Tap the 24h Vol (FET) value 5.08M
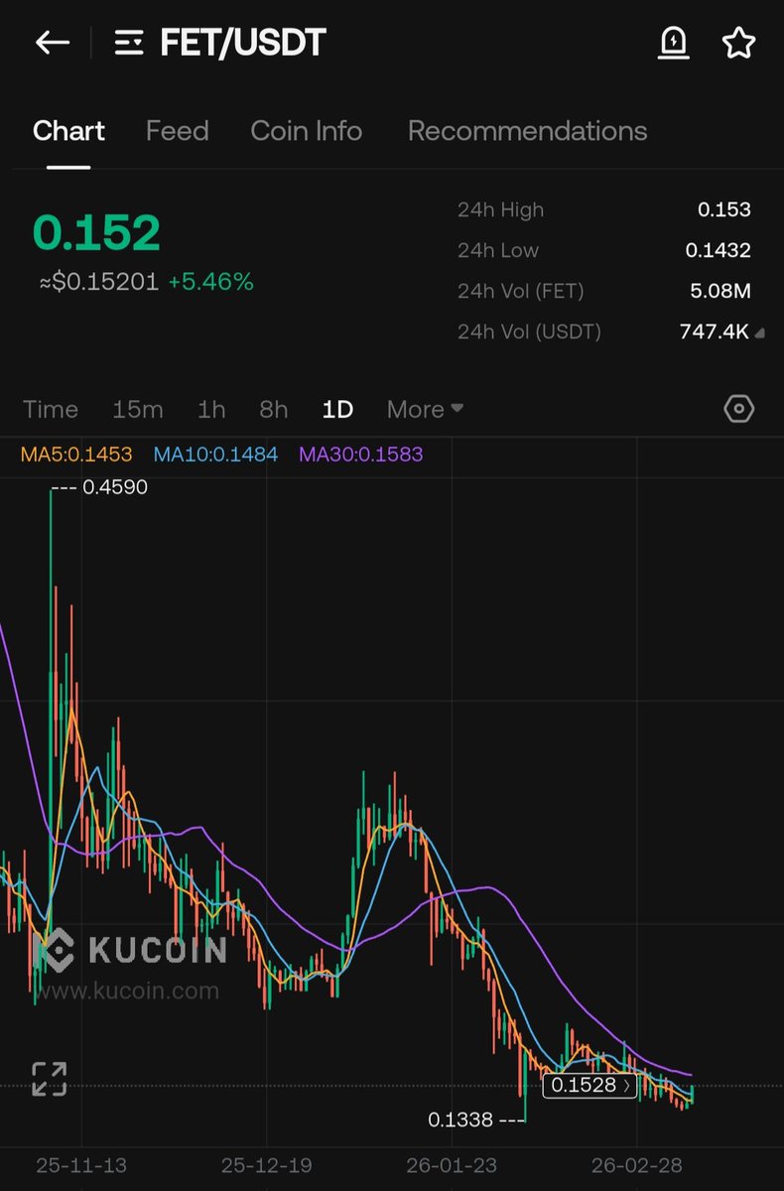This screenshot has height=1191, width=784. tap(722, 291)
